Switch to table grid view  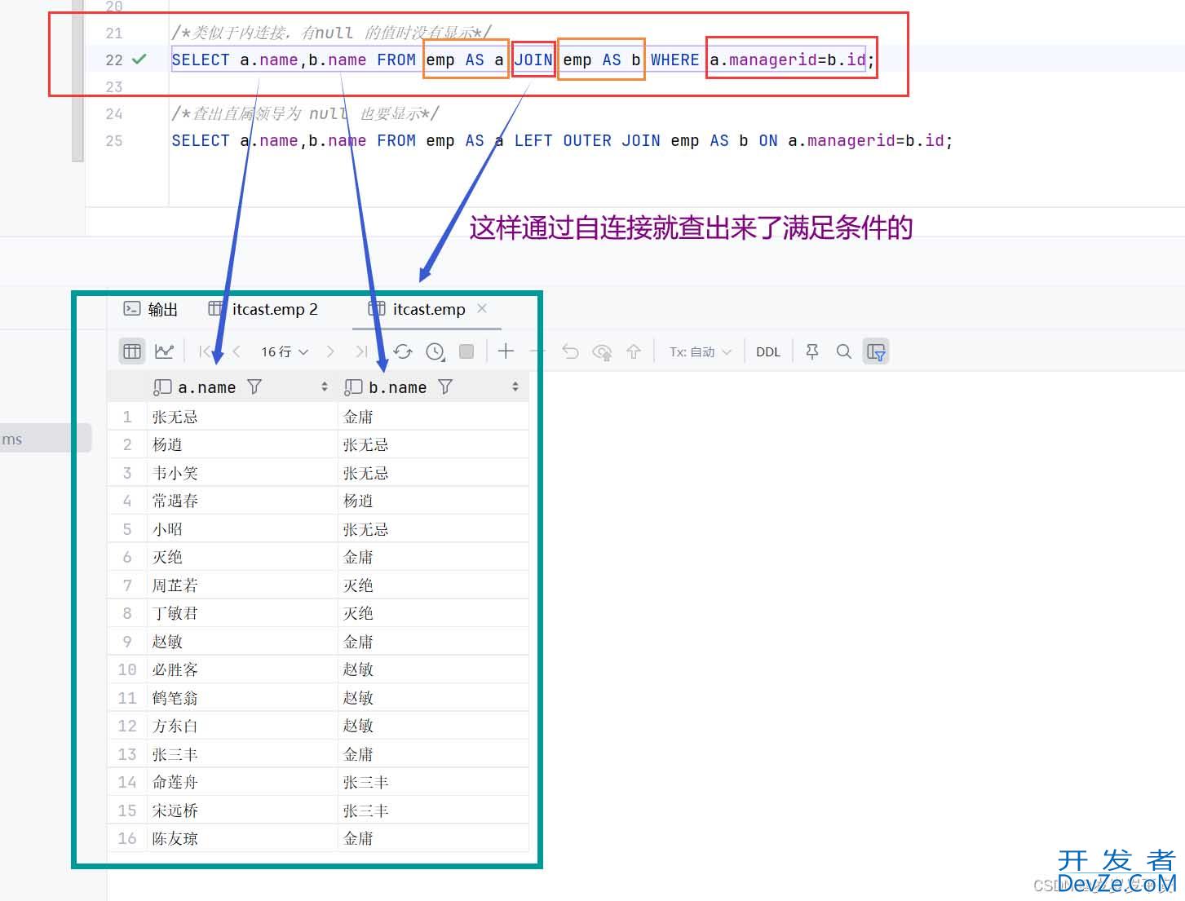(x=132, y=351)
